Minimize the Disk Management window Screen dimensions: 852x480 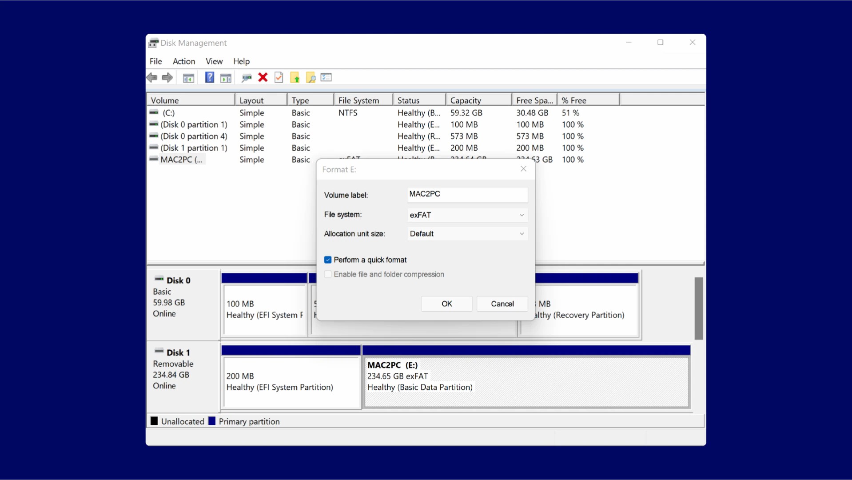pos(629,43)
